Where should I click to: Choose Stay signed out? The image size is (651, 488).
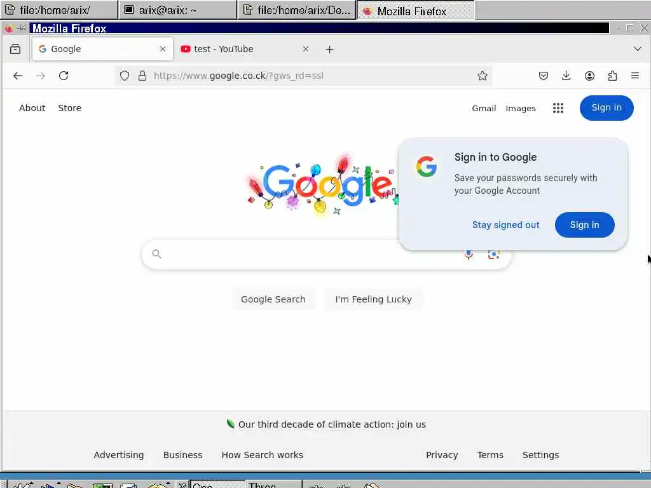[505, 225]
